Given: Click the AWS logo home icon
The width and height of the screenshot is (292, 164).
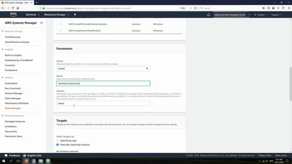Looking at the screenshot, I should click(x=13, y=15).
